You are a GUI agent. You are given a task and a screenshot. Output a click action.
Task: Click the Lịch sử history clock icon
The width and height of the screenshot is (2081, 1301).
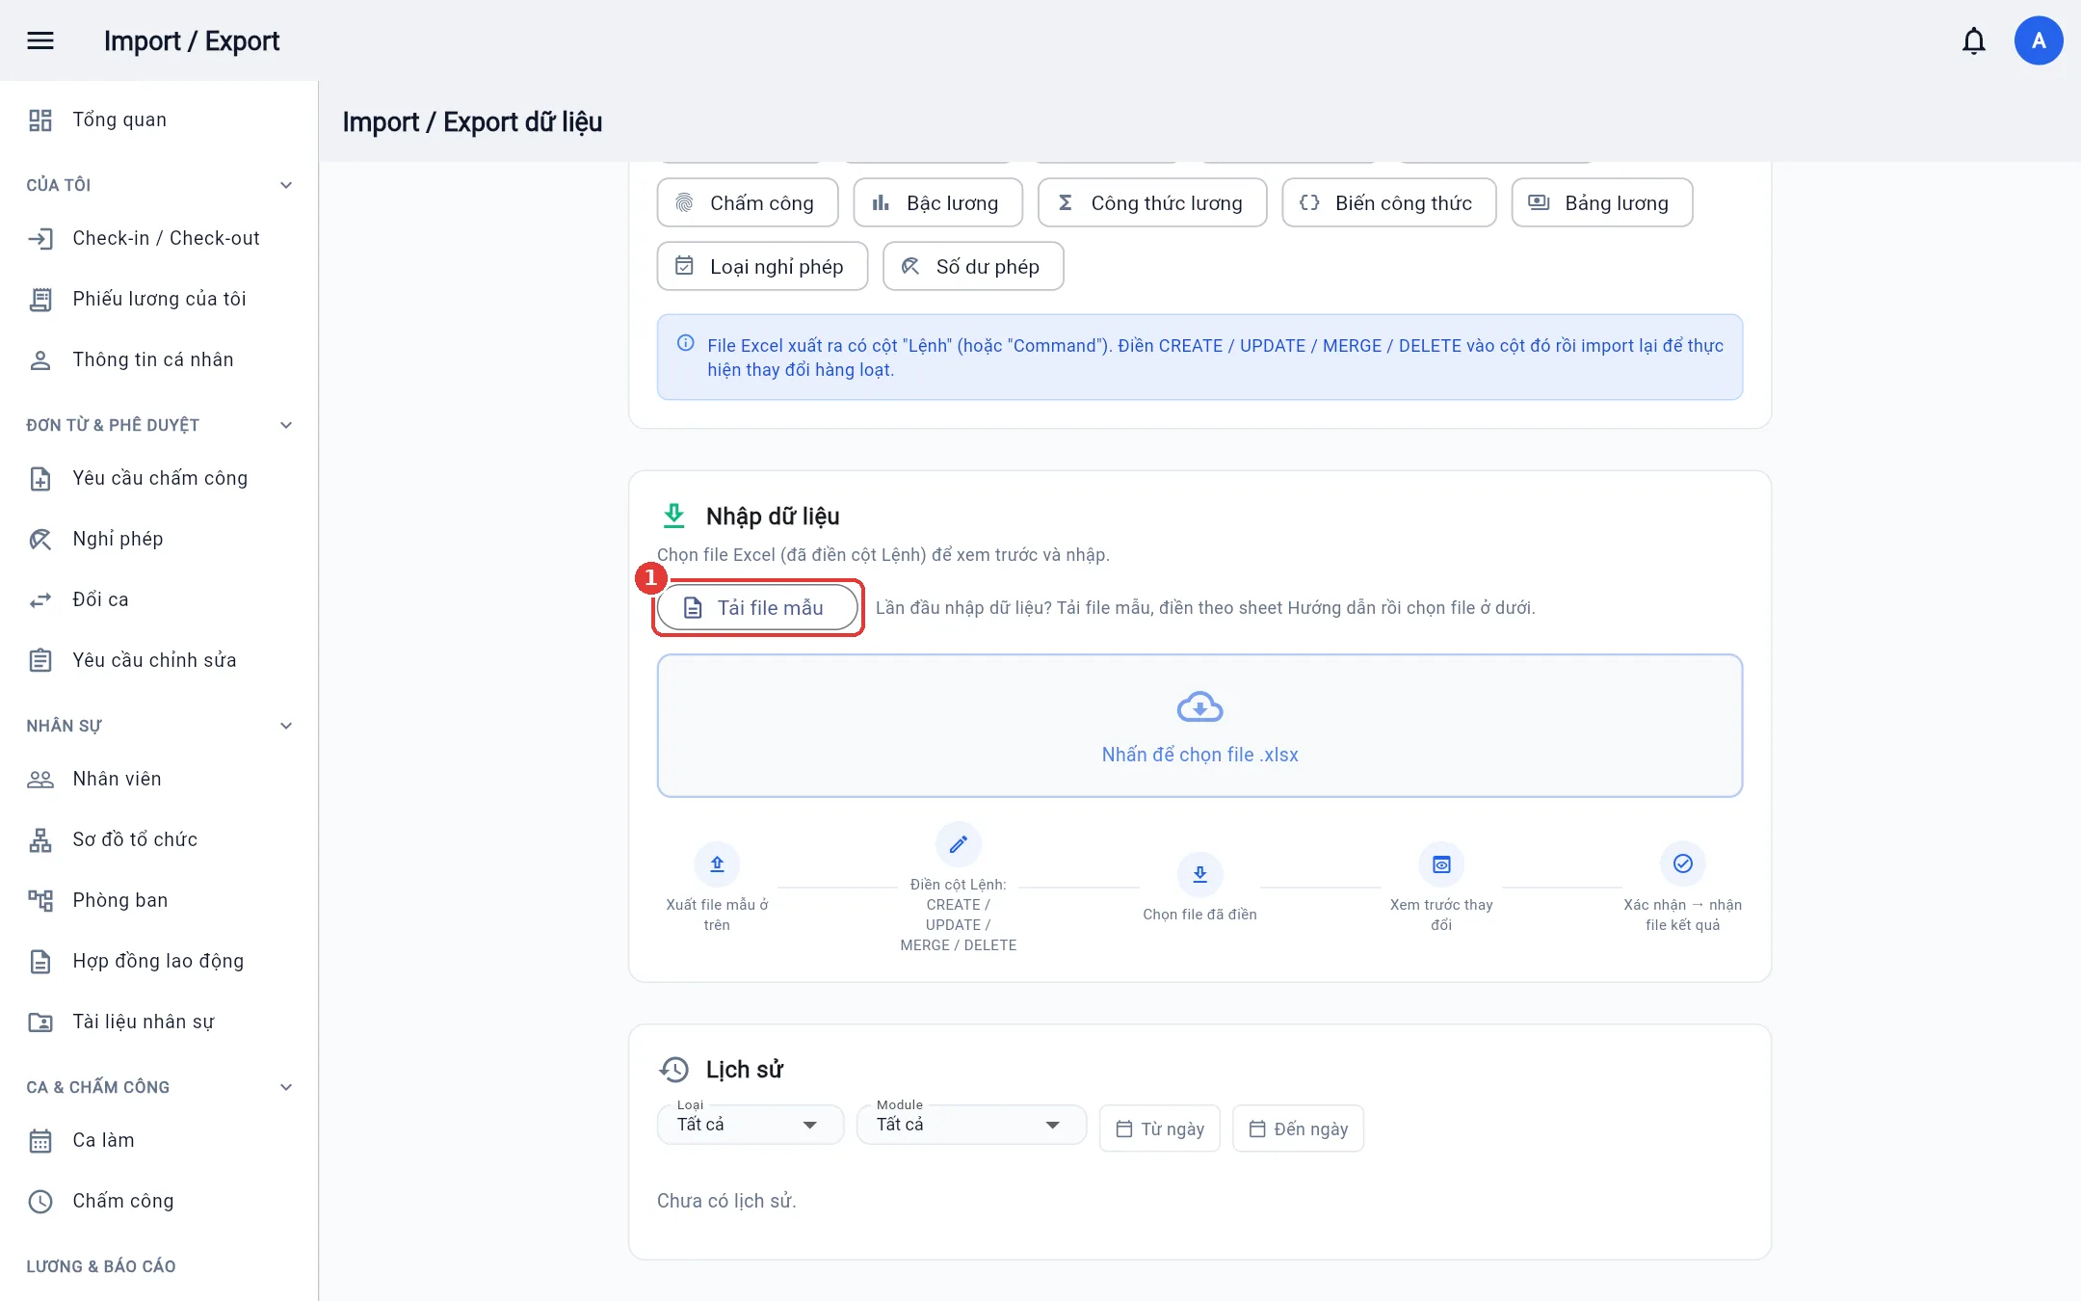pos(674,1069)
